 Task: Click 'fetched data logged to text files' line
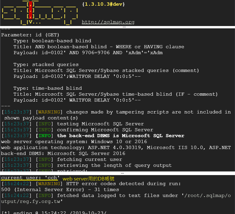pyautogui.click(x=116, y=195)
